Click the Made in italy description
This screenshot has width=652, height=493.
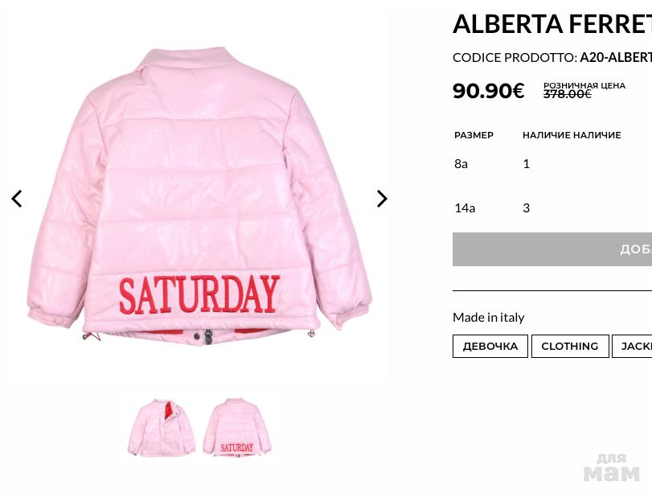[489, 318]
